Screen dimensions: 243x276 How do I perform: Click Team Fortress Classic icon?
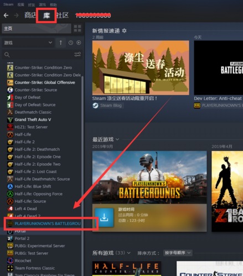coord(10,268)
